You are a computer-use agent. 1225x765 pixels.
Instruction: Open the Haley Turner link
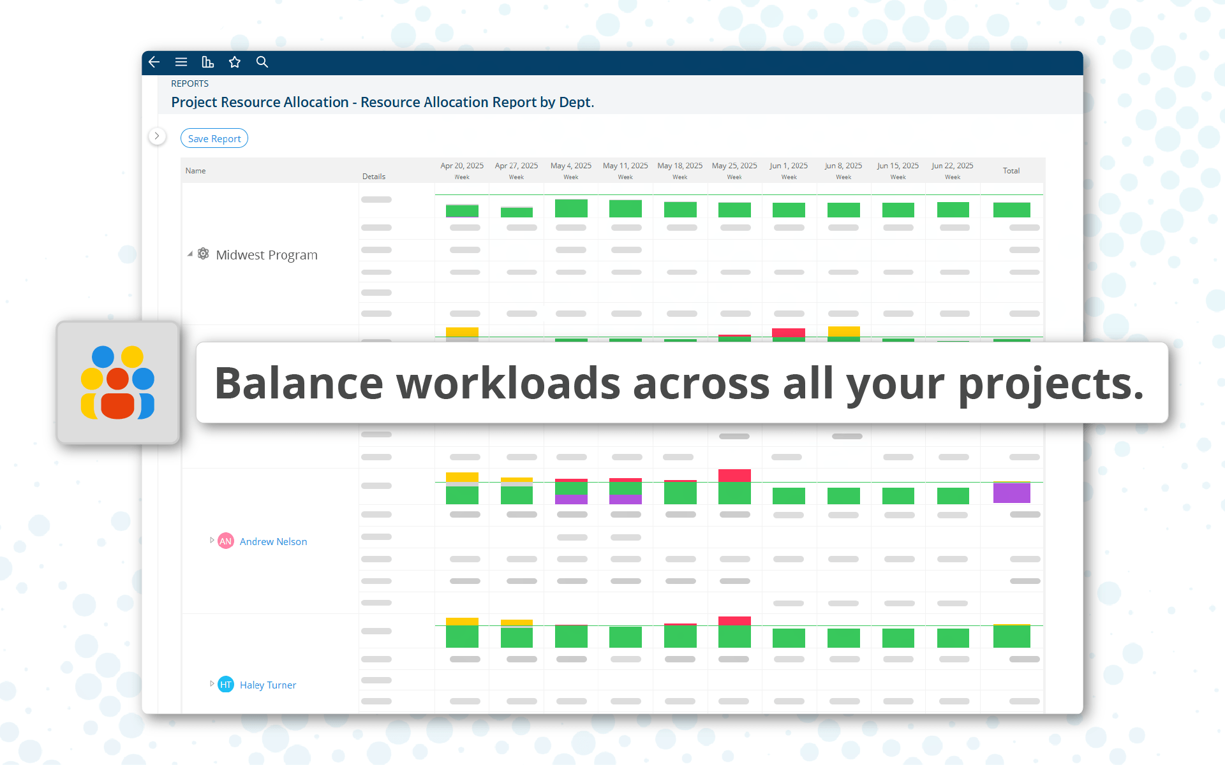(x=268, y=685)
